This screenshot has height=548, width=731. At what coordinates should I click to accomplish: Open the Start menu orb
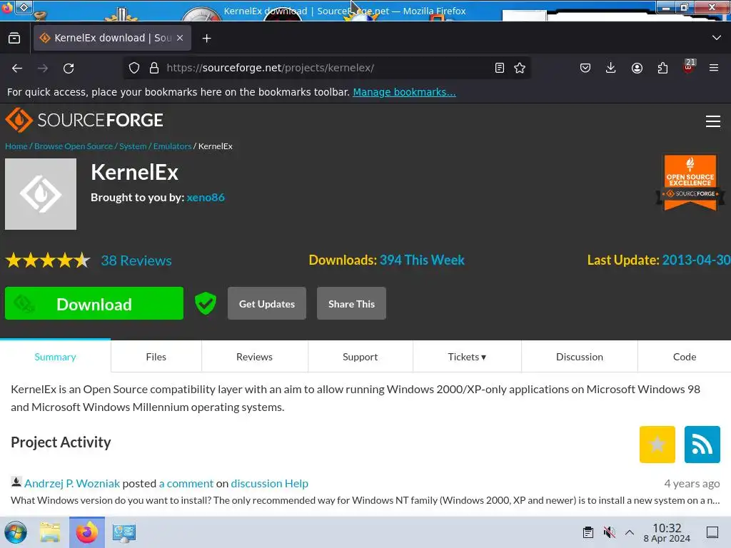pyautogui.click(x=16, y=532)
